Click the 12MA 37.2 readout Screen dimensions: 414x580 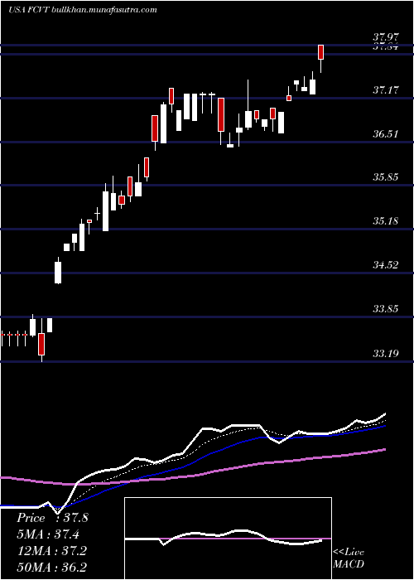[52, 551]
